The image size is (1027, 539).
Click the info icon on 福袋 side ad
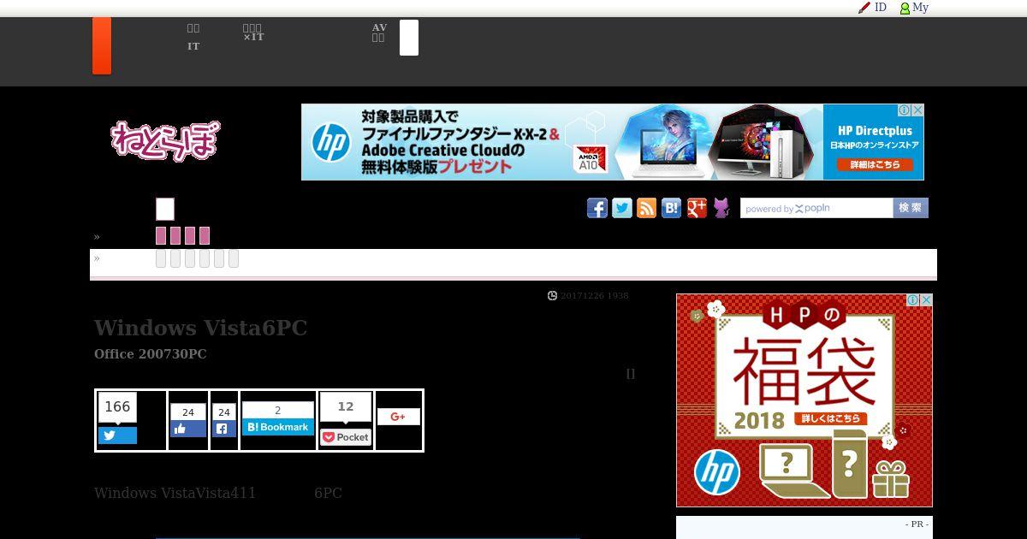[x=912, y=300]
